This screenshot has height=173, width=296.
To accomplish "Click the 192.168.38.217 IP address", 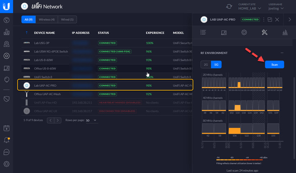I will 82,111.
